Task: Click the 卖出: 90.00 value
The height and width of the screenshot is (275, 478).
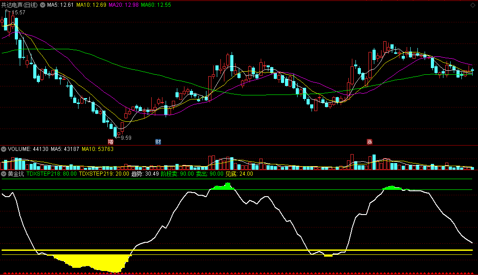Action: 210,174
